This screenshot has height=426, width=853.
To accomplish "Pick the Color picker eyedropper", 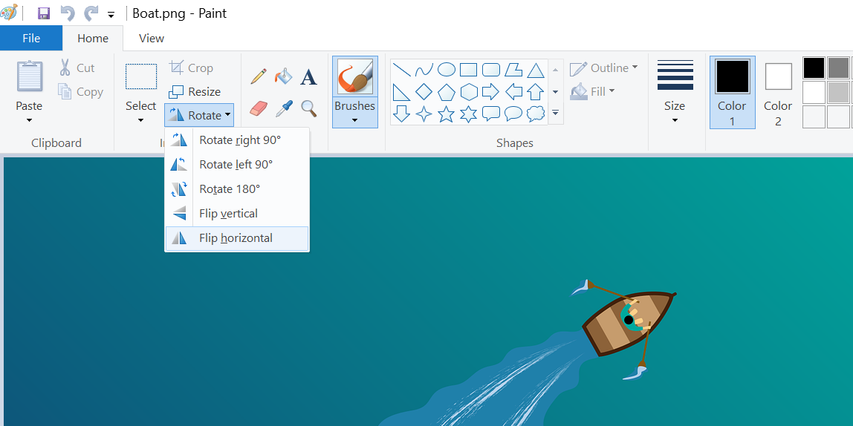I will [283, 109].
